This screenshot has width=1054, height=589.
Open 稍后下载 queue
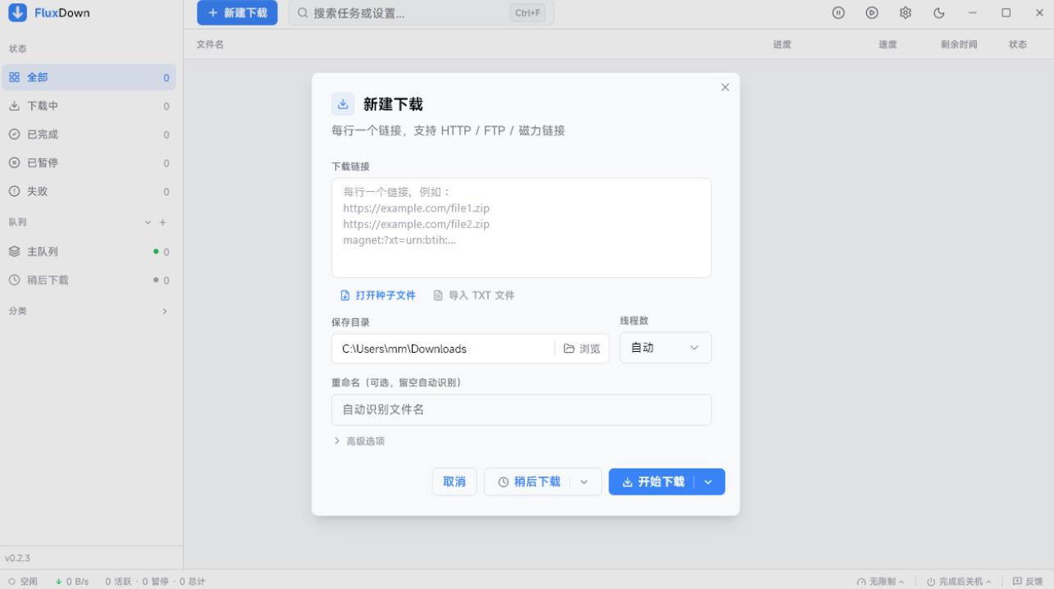coord(89,280)
